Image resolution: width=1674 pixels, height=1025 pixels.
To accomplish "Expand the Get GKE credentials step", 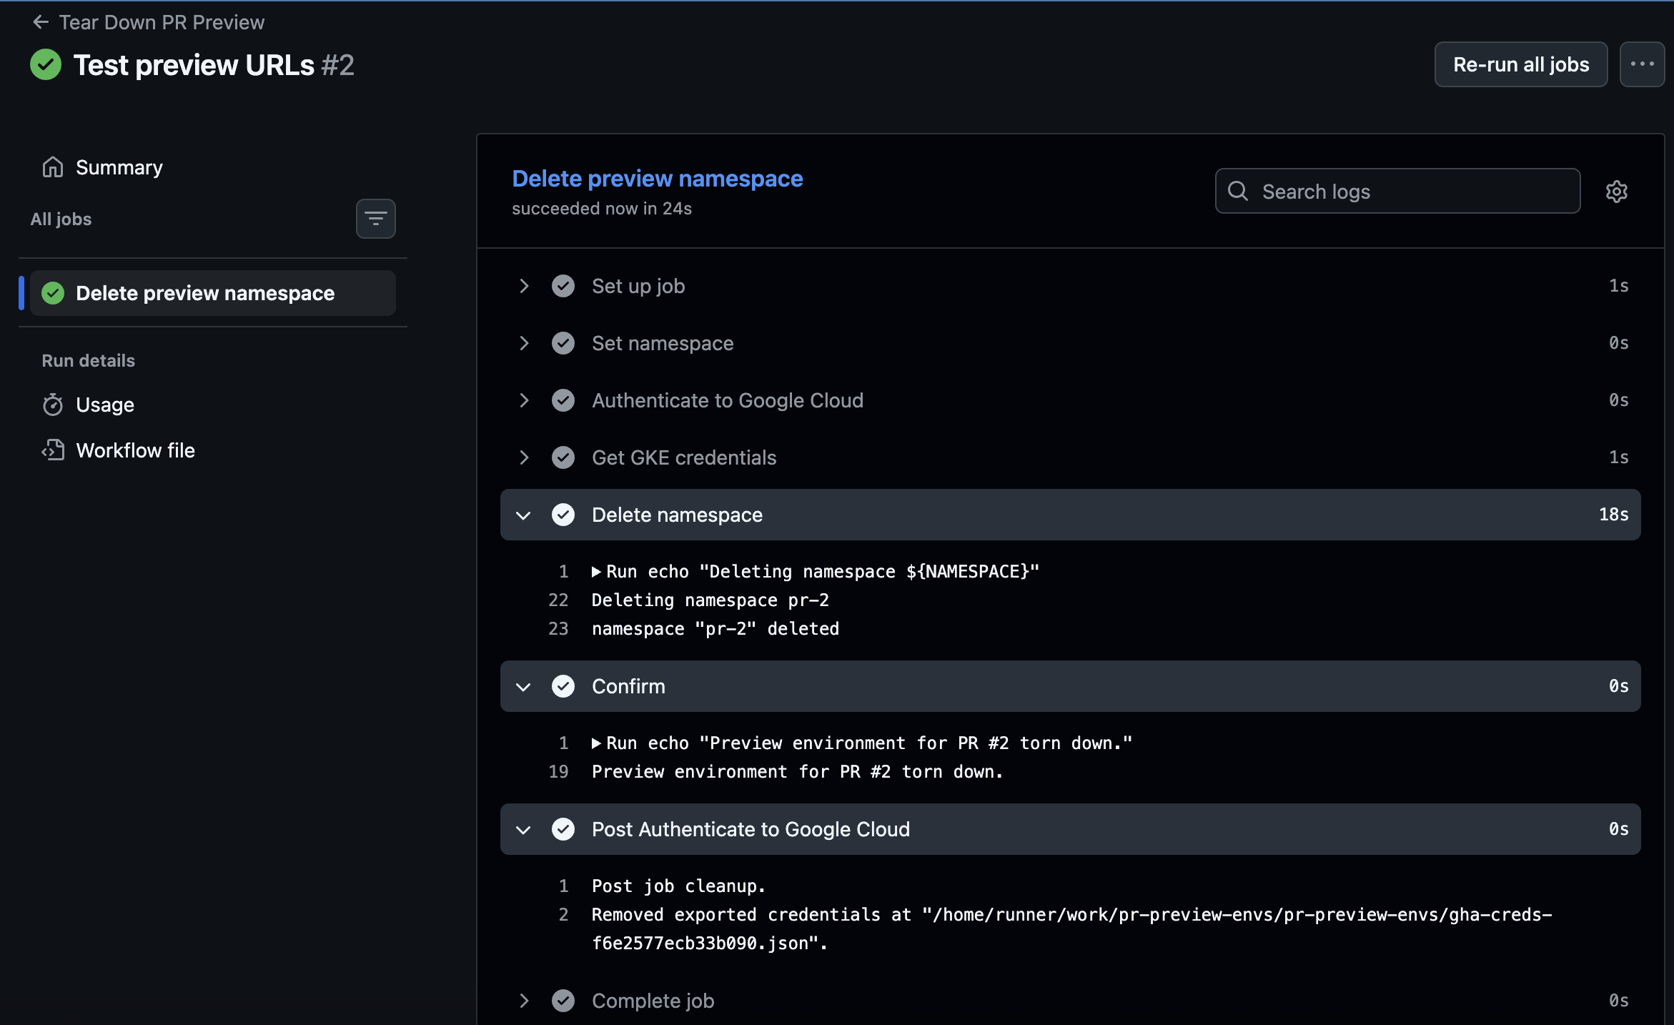I will (x=524, y=457).
